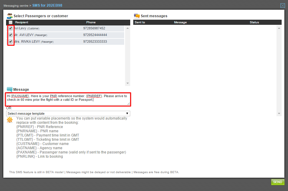Click the blue Message speech bubble icon
Screen dimensions: 288x191
(x=10, y=89)
